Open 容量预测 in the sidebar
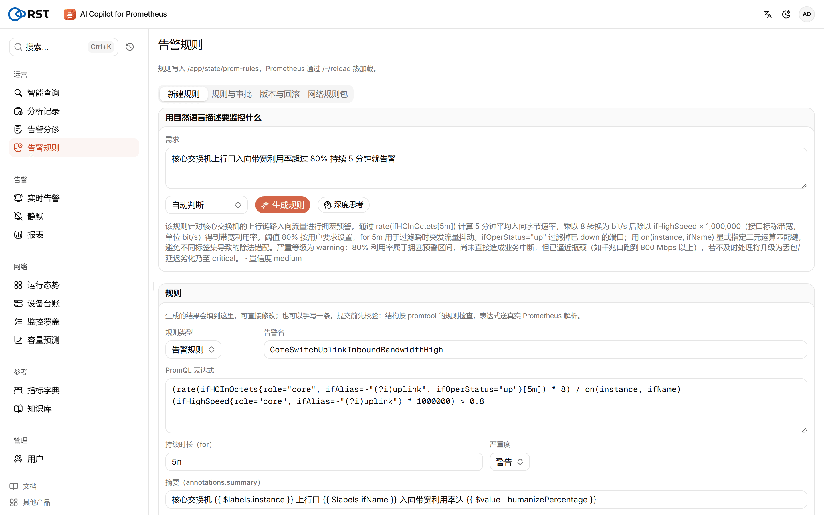Image resolution: width=824 pixels, height=515 pixels. [x=74, y=340]
